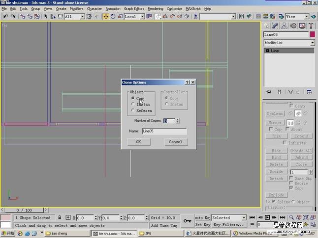Open the Modifiers menu
This screenshot has height=238, width=318.
click(76, 9)
